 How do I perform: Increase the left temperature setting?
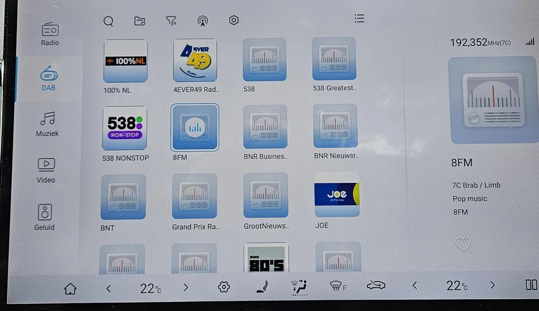point(186,287)
